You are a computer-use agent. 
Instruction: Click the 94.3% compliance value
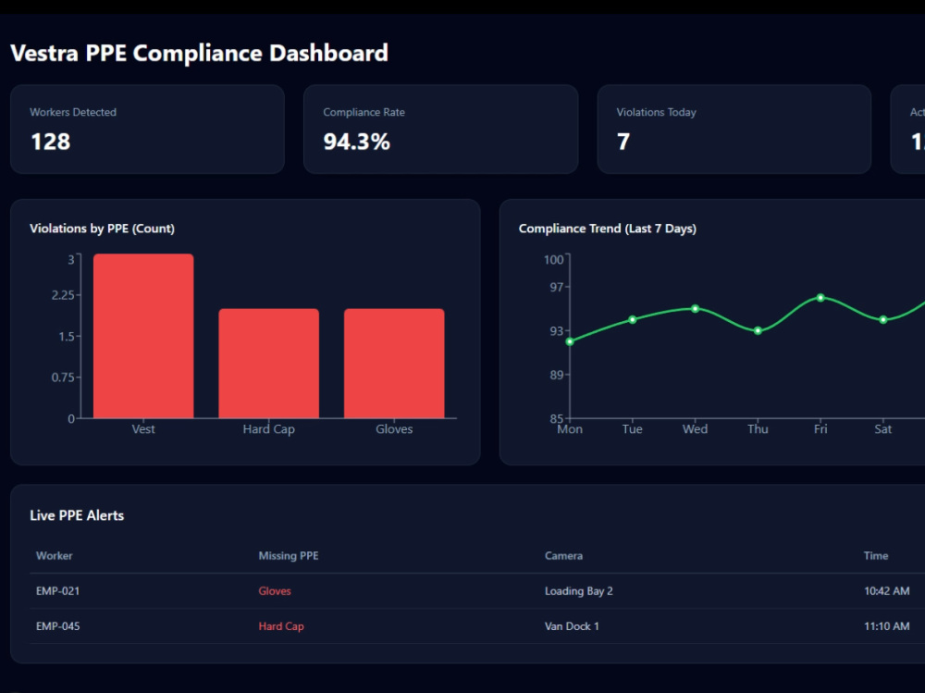click(x=356, y=142)
